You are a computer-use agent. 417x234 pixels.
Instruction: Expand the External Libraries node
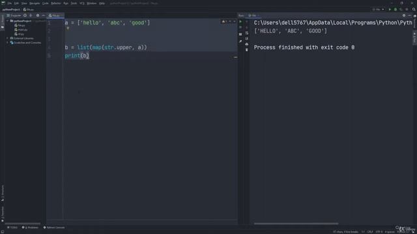8,38
